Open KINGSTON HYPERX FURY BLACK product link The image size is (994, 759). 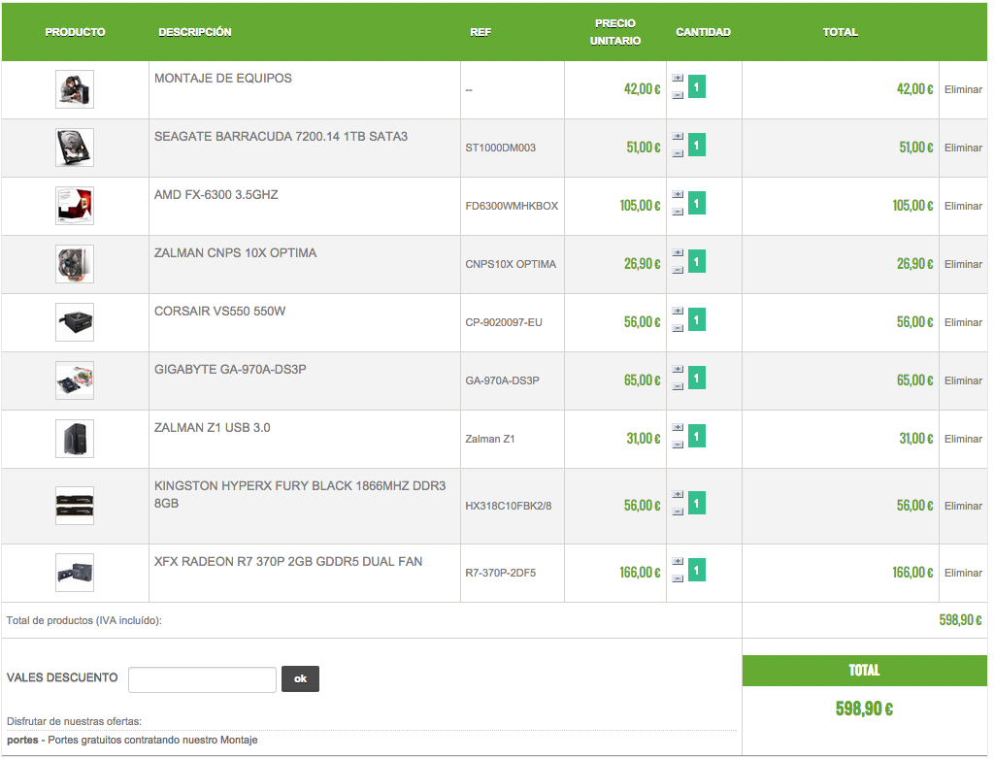click(x=300, y=495)
